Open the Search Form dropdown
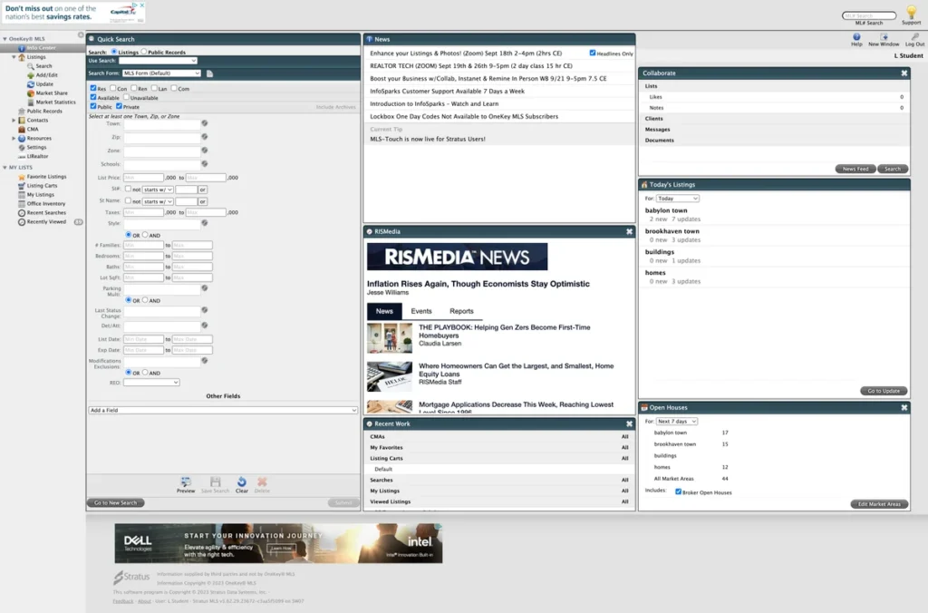The height and width of the screenshot is (613, 928). tap(163, 73)
